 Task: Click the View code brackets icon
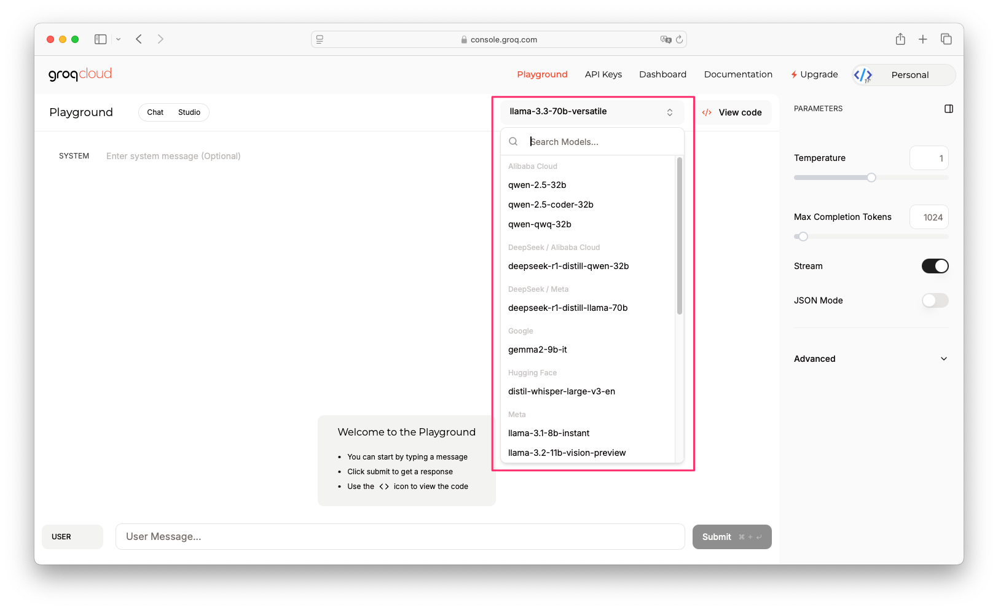(707, 112)
